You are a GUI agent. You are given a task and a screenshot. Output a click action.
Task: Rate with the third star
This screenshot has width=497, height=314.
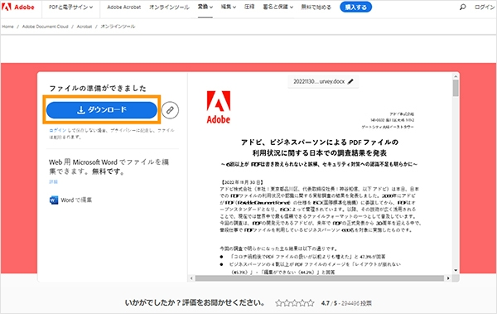295,303
